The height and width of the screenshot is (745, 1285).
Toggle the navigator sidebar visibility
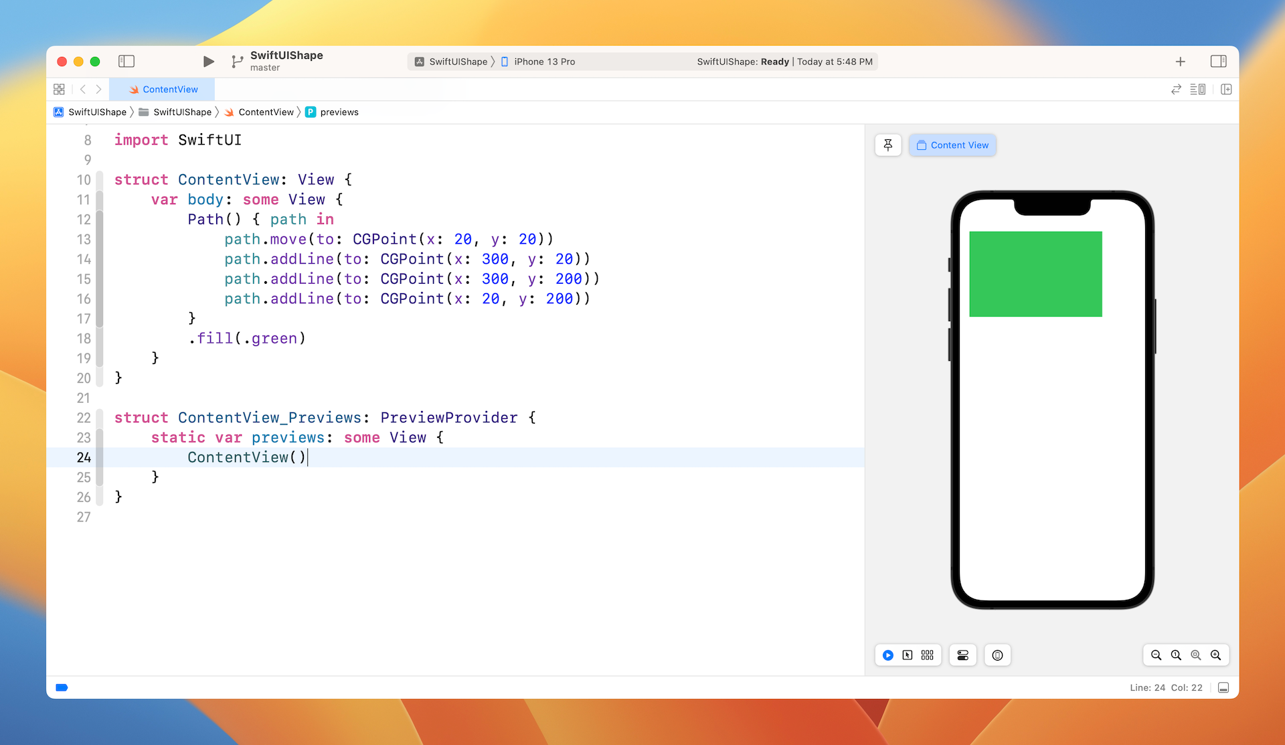(126, 61)
